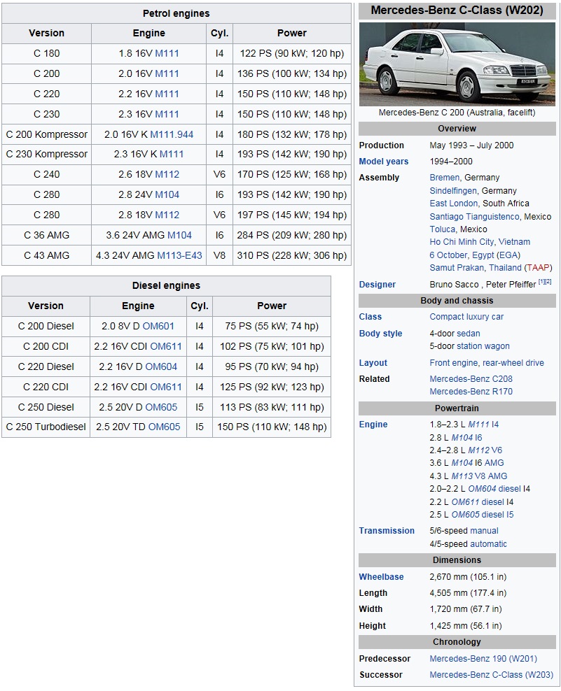Open the East London link
This screenshot has height=691, width=561.
(x=454, y=204)
